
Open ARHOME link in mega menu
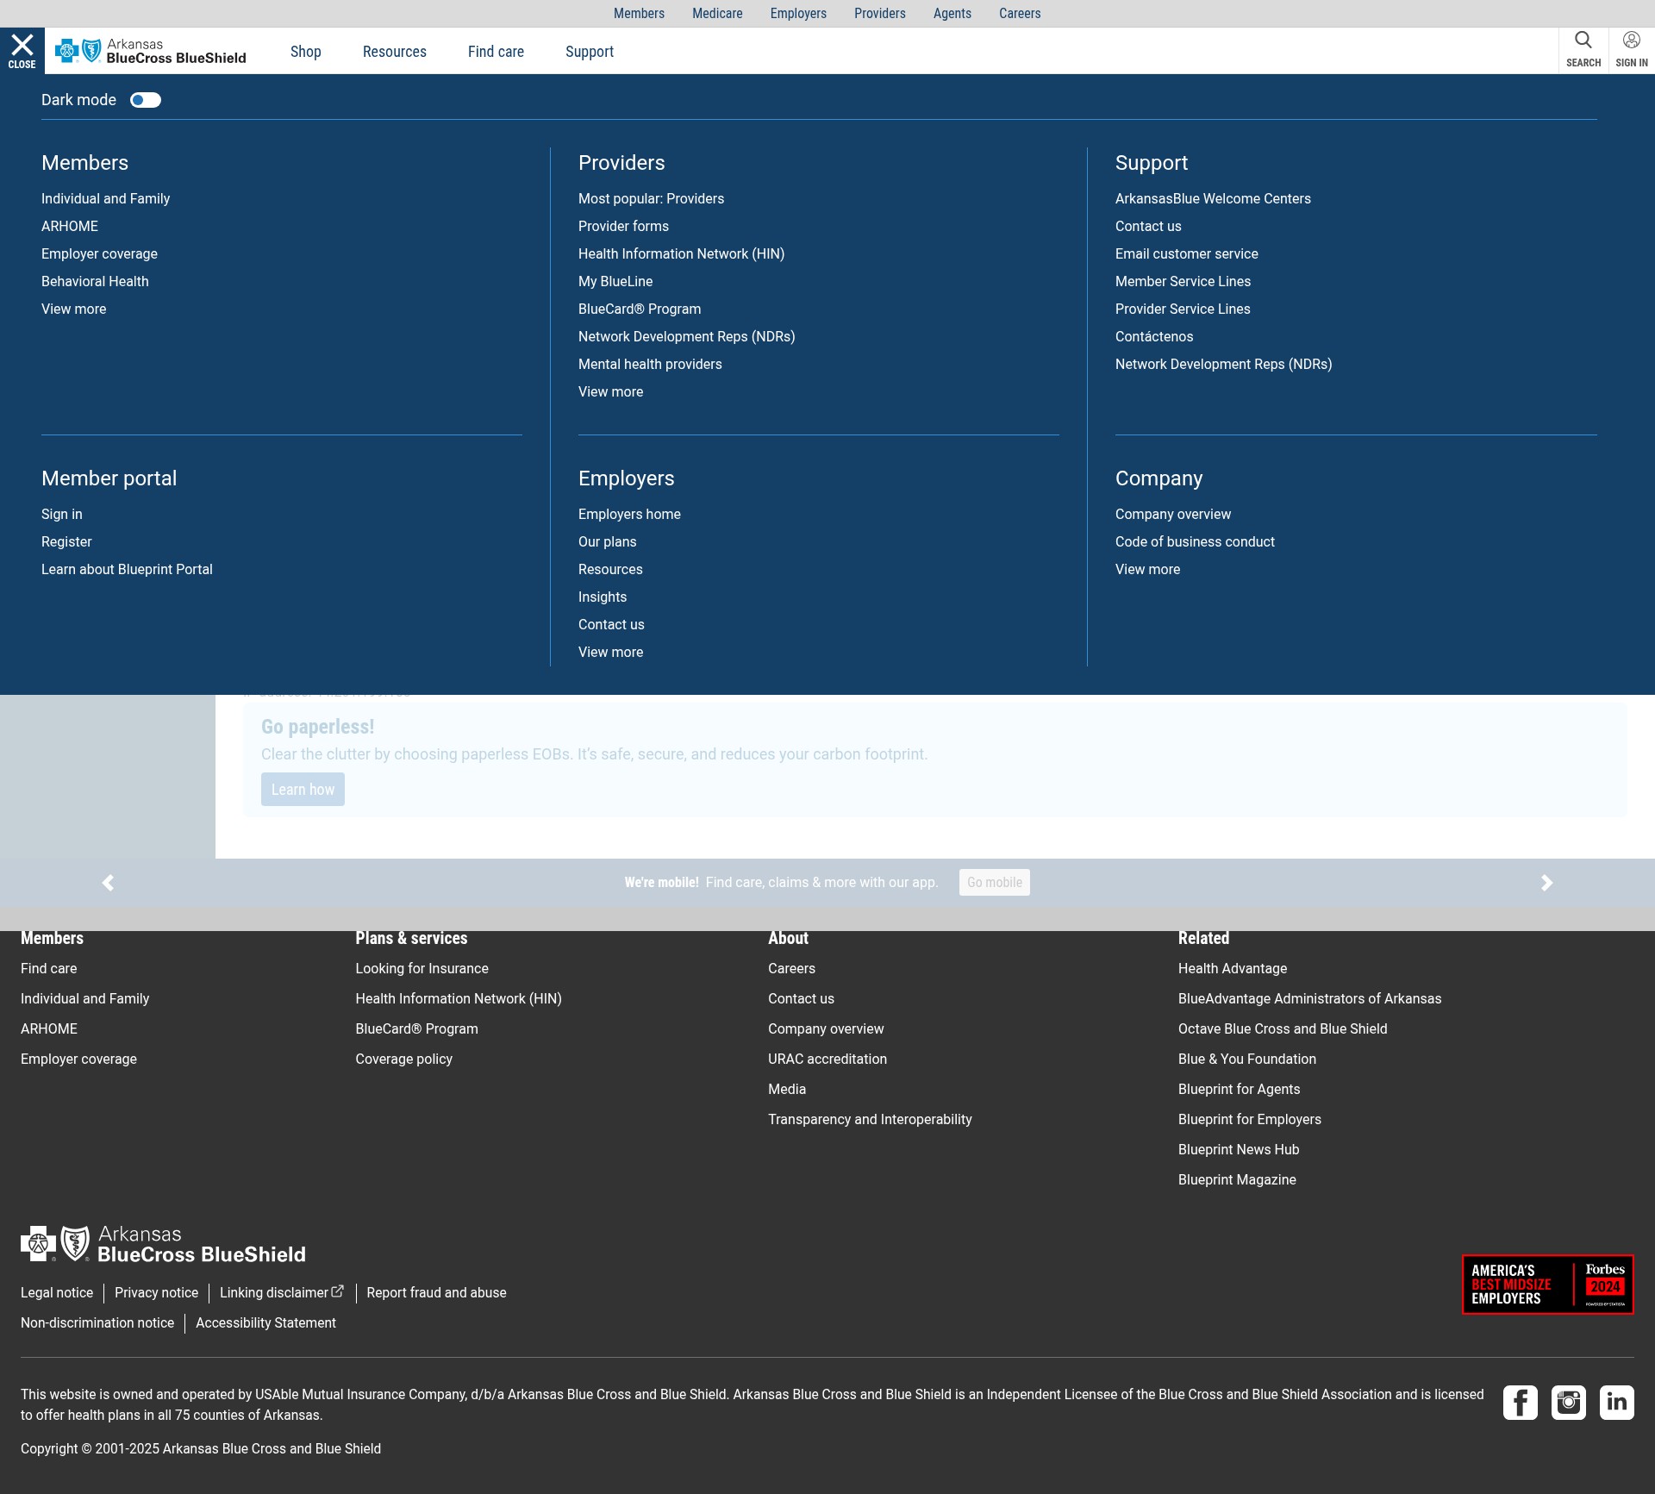(70, 227)
